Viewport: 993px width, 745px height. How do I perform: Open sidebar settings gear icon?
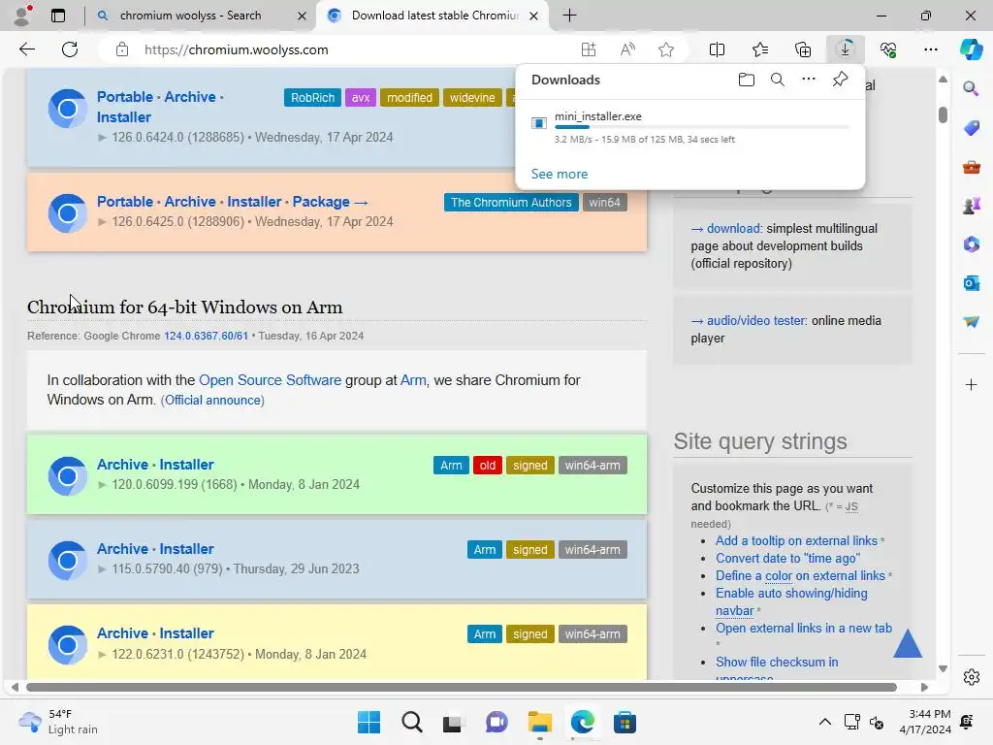971,677
